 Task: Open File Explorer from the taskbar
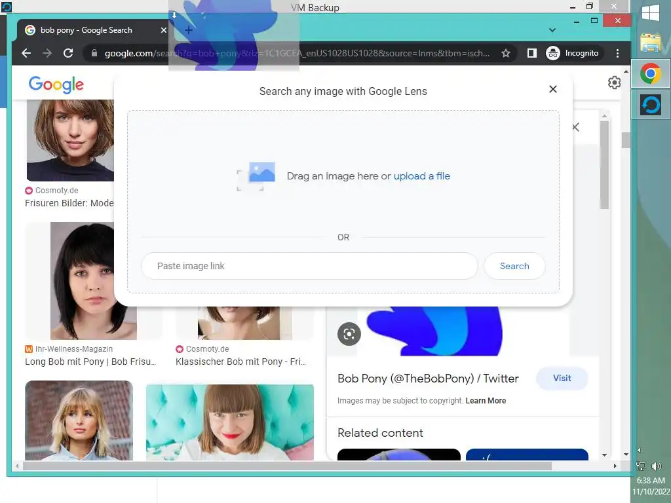coord(651,43)
